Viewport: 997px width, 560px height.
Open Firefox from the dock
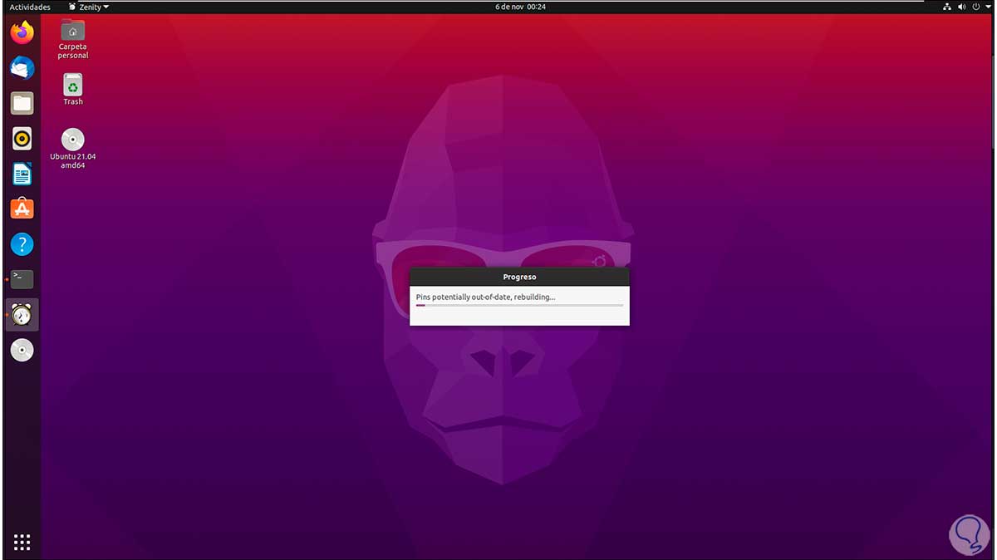click(22, 32)
